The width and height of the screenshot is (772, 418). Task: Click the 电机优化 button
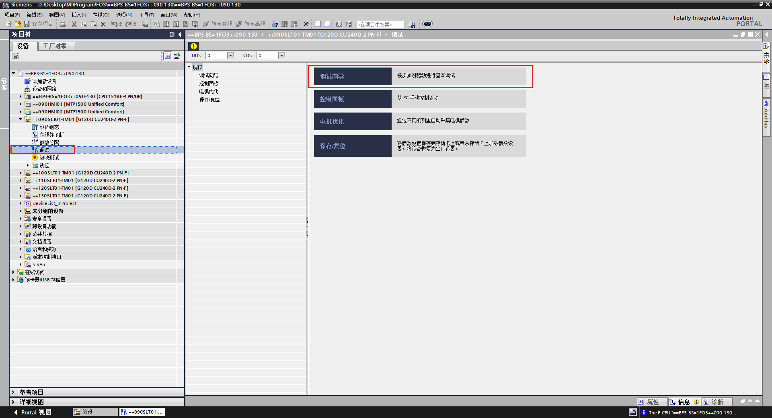[352, 121]
